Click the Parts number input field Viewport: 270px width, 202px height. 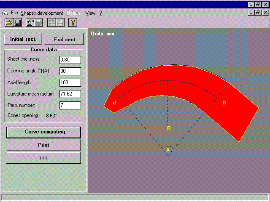tap(70, 105)
